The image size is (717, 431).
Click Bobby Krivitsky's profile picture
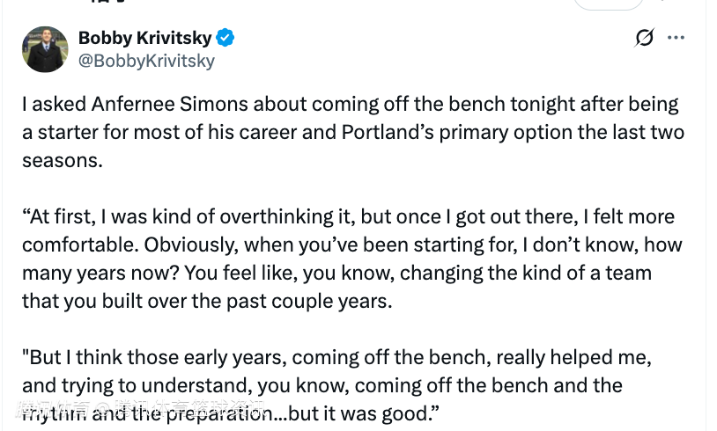click(x=45, y=49)
